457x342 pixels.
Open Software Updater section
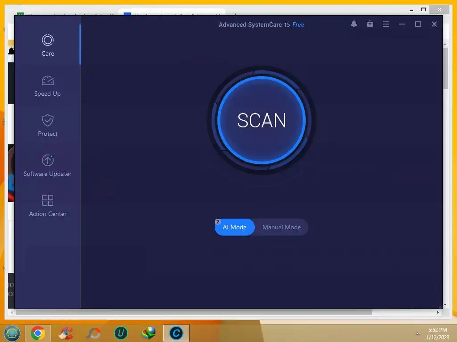tap(47, 166)
